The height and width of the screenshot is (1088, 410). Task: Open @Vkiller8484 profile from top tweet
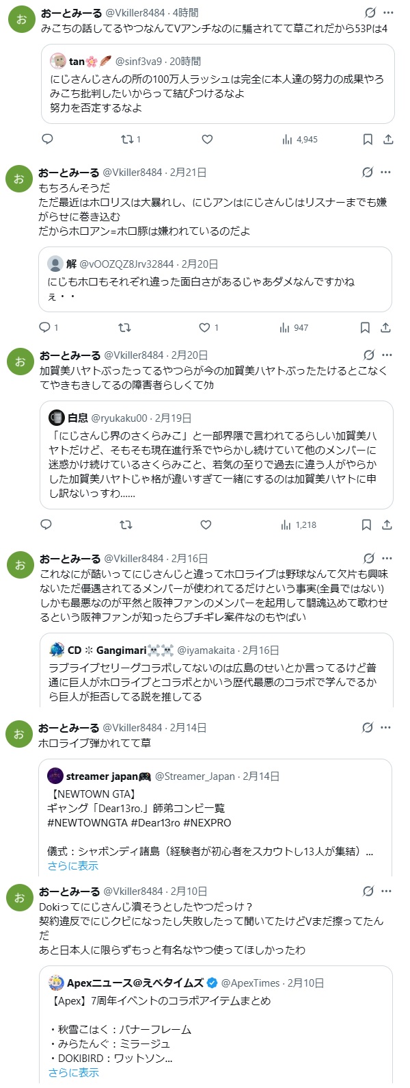(135, 12)
